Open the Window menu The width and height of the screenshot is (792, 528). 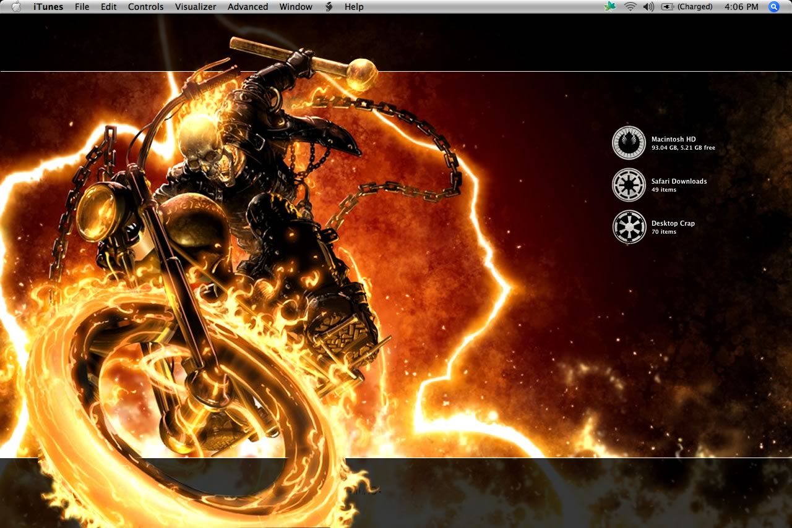coord(296,7)
